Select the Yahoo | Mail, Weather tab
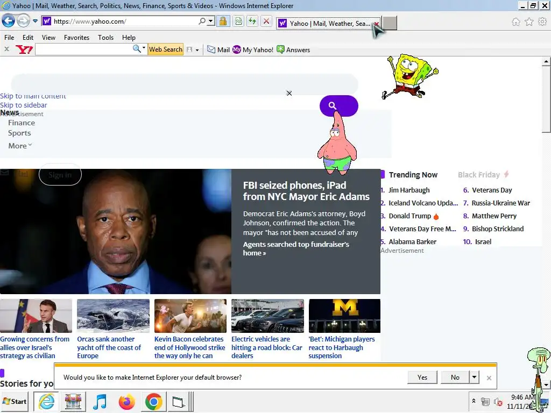This screenshot has width=551, height=413. [328, 23]
